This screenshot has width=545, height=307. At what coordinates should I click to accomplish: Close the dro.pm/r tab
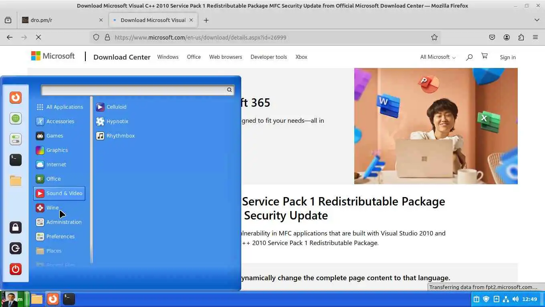(101, 20)
